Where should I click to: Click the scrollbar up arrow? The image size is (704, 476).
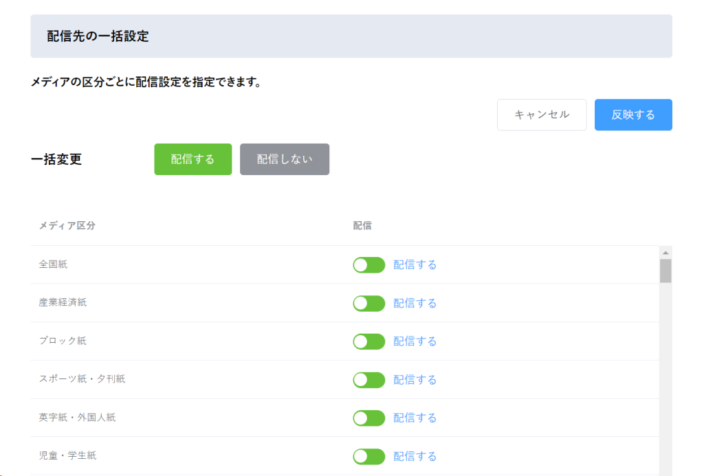tap(665, 253)
